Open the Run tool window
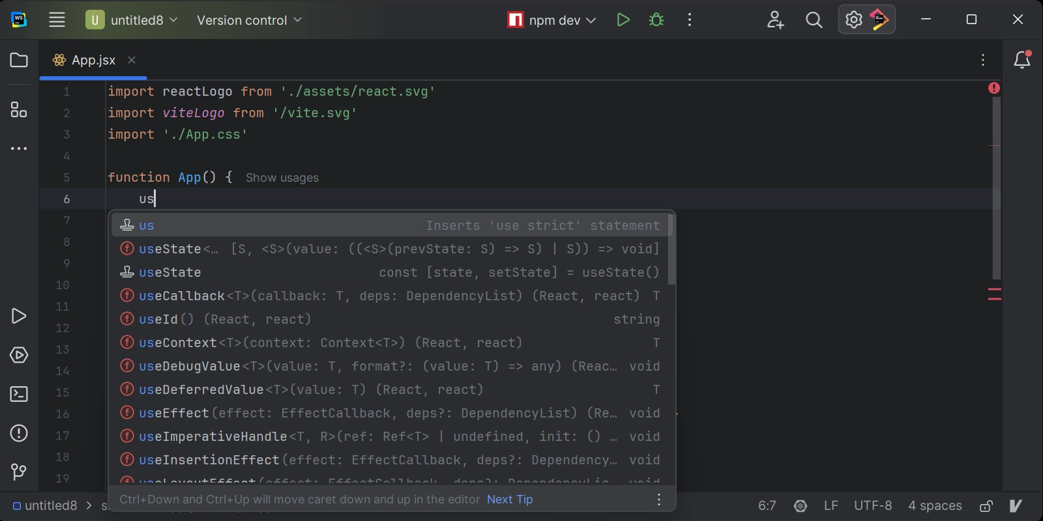1043x521 pixels. coord(19,317)
